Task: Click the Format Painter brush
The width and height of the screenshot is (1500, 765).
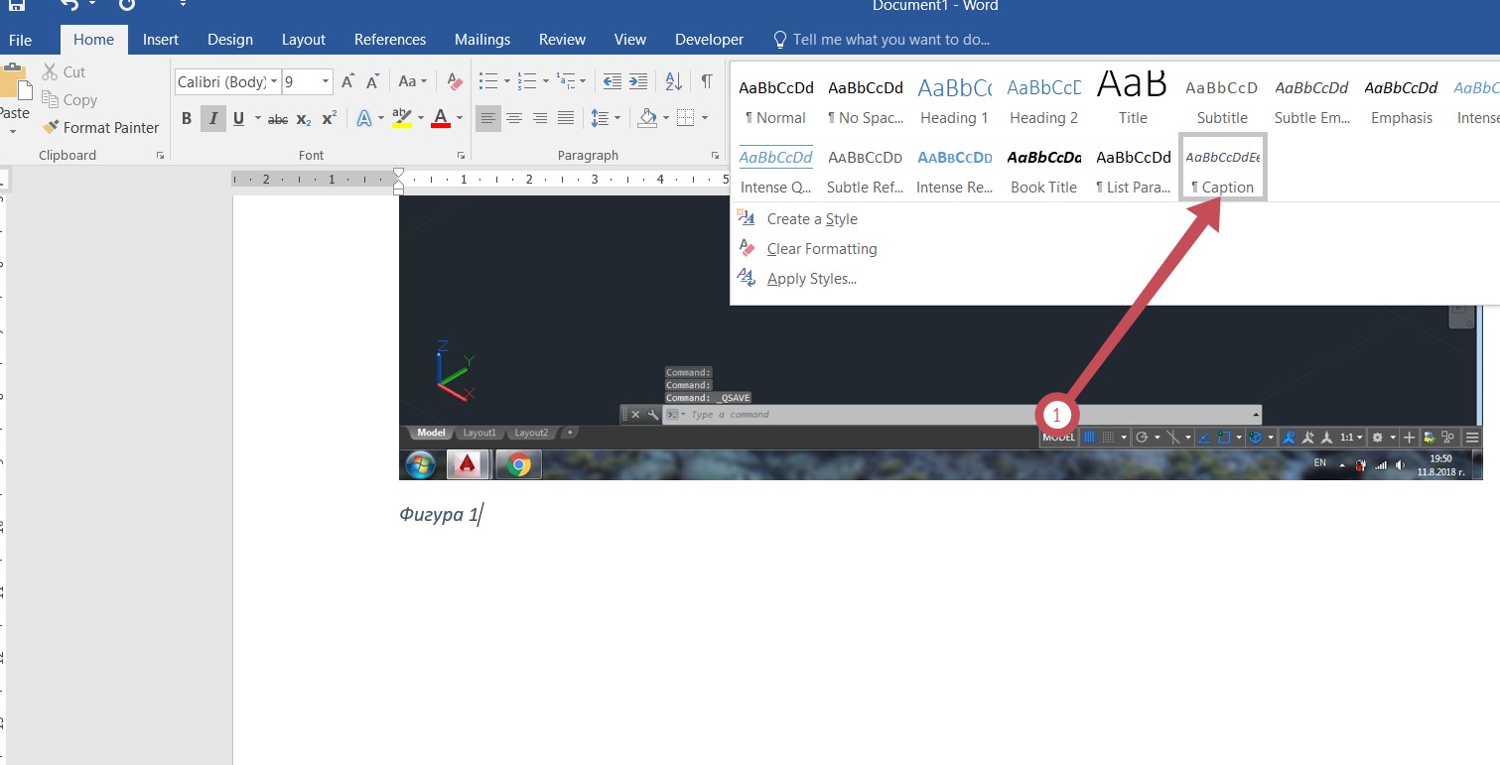Action: [x=100, y=128]
